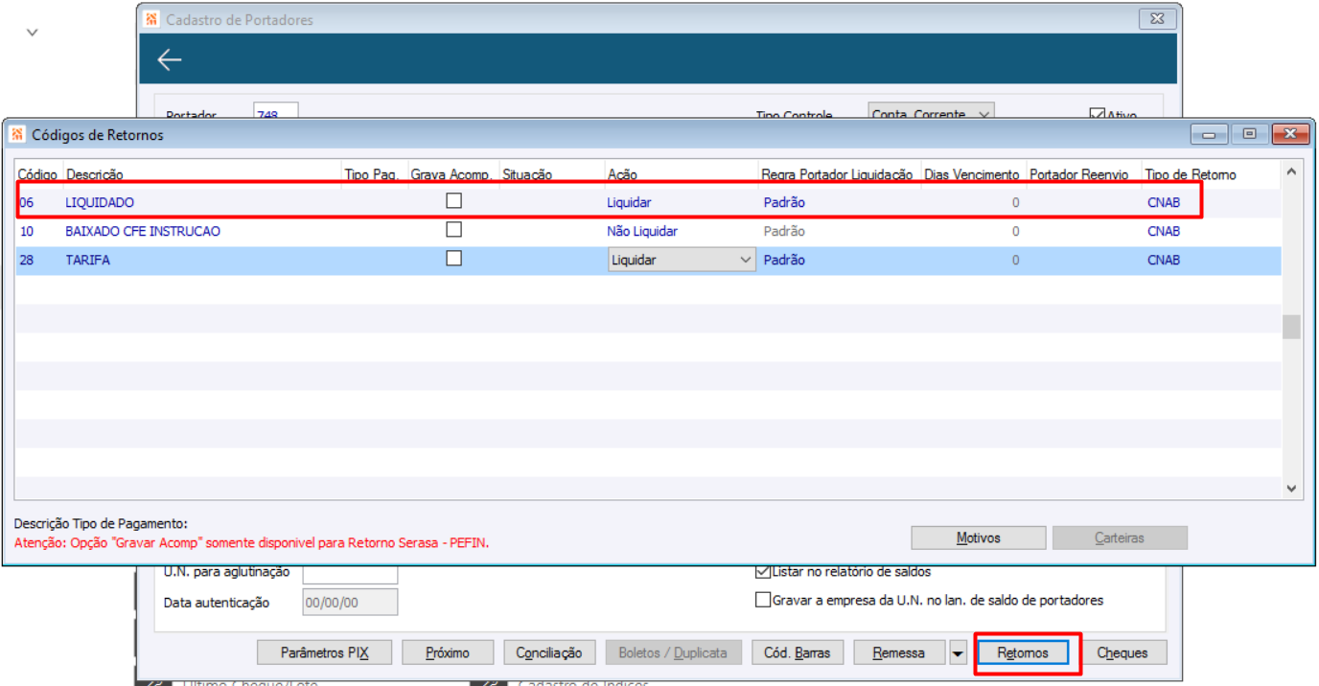Click the grid scrollbar down arrow

(x=1291, y=489)
